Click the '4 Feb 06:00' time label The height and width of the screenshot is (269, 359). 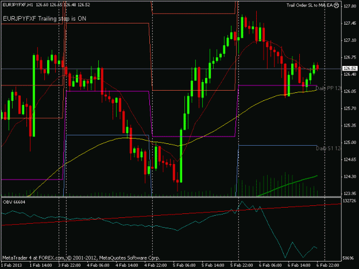pos(98,266)
